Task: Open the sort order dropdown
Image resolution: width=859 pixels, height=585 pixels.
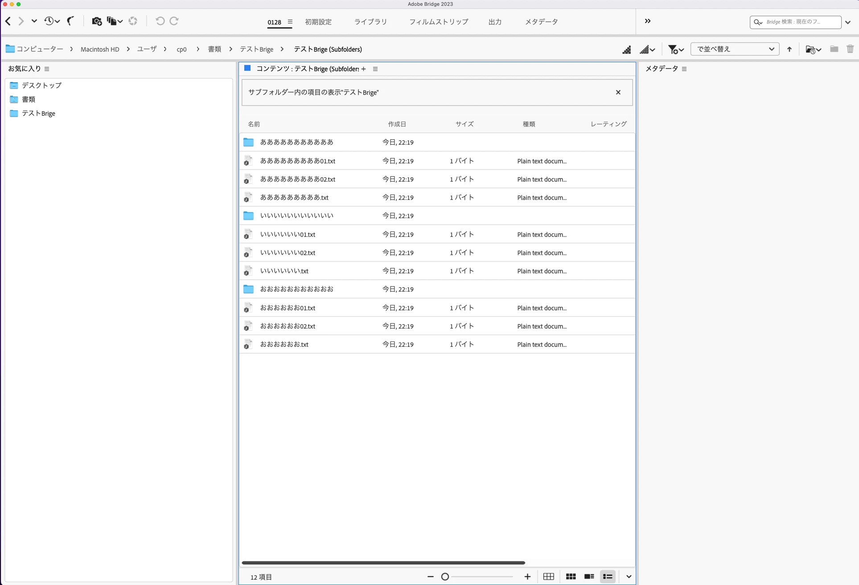Action: pos(735,49)
